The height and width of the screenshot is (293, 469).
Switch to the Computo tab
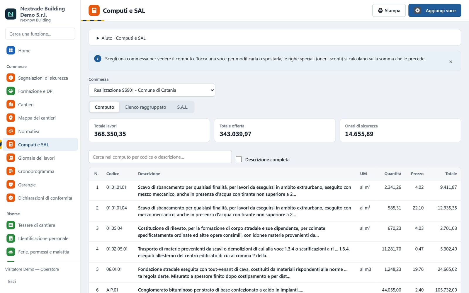click(x=104, y=107)
